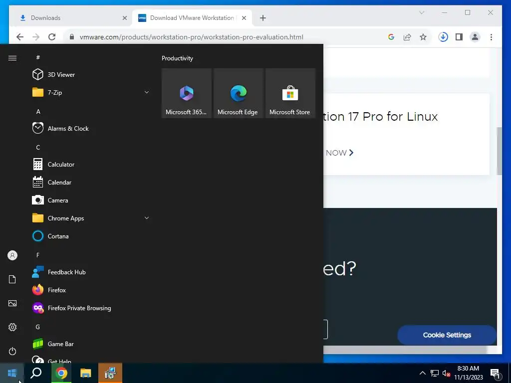
Task: Open File Explorer from the taskbar
Action: 86,373
